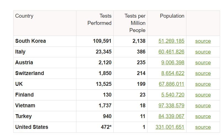This screenshot has height=136, width=222.
Task: Visit the UK row source link
Action: (203, 84)
